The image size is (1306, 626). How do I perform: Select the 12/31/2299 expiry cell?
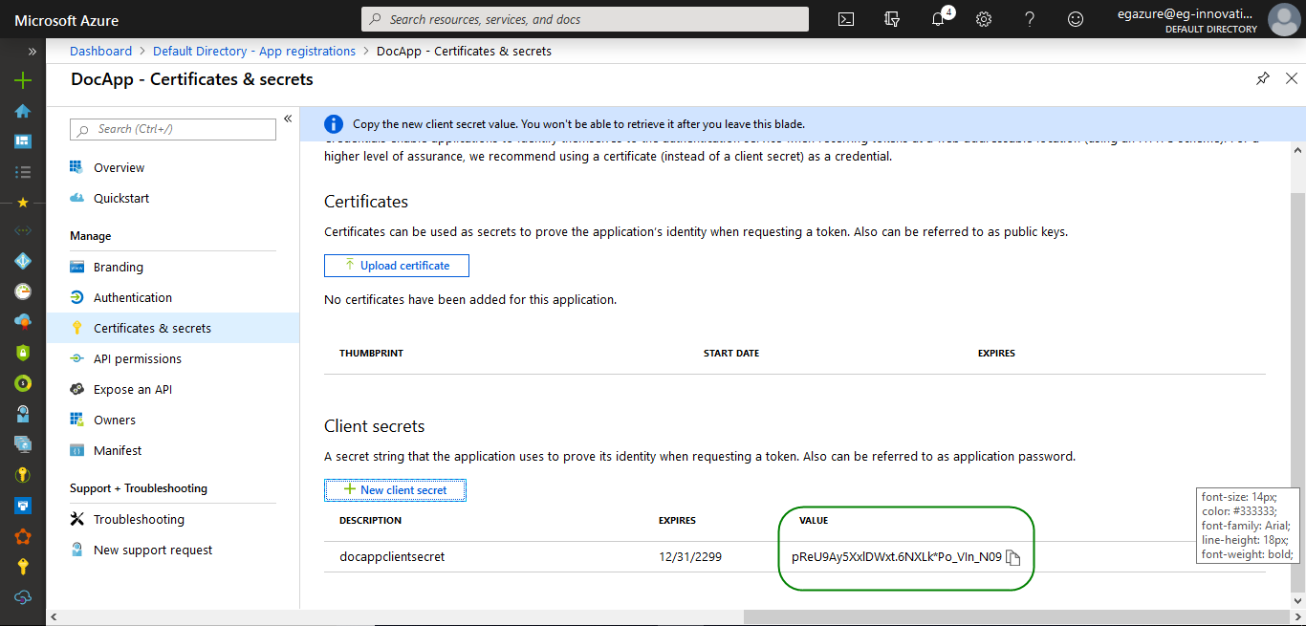click(x=690, y=556)
